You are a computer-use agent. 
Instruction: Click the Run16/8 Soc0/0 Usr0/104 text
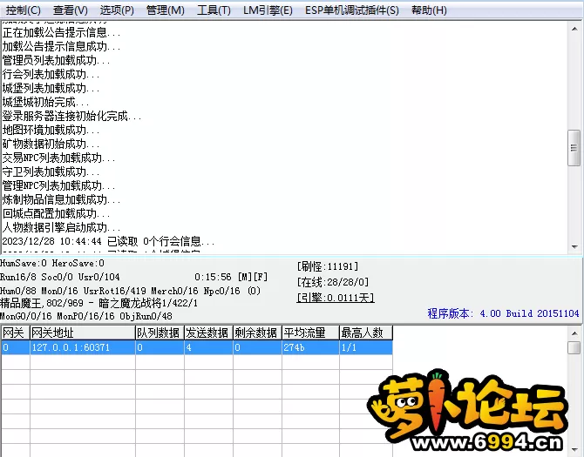click(x=60, y=277)
